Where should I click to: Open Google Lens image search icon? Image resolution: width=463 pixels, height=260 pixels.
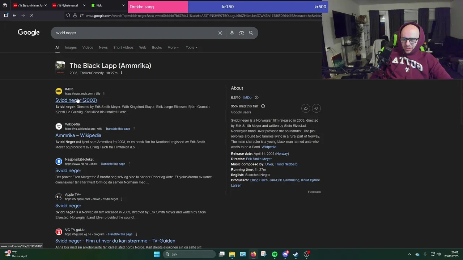tap(242, 33)
